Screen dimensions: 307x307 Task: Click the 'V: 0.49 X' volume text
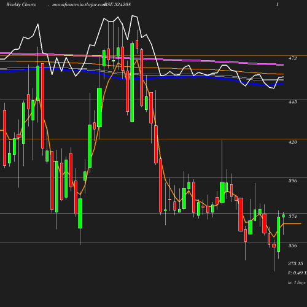tap(297, 273)
